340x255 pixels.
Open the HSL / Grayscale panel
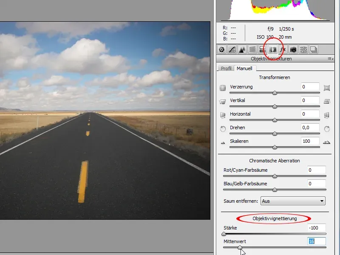(x=252, y=49)
